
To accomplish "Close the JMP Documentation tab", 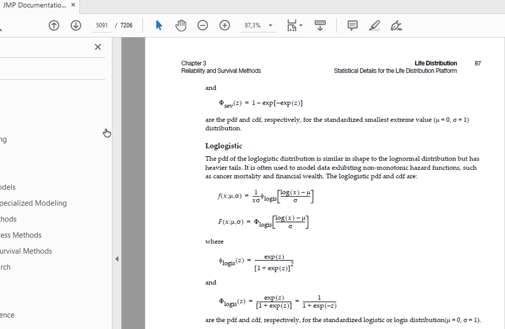I will (x=73, y=5).
